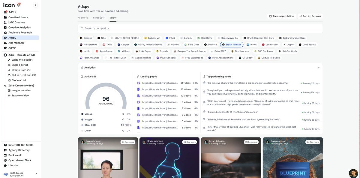Open Creative Analytics section
This screenshot has width=360, height=178.
tap(19, 28)
